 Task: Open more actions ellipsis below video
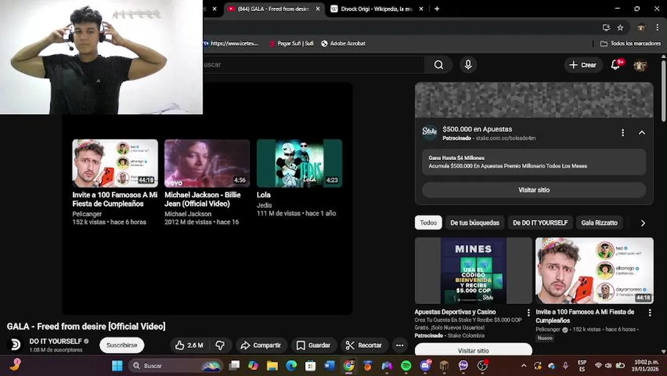pos(400,345)
